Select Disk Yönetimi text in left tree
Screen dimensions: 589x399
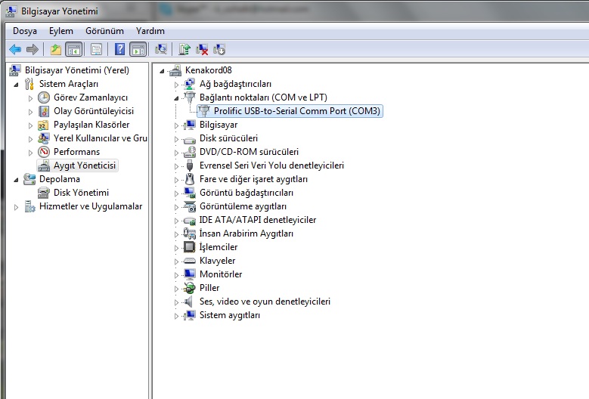[81, 193]
